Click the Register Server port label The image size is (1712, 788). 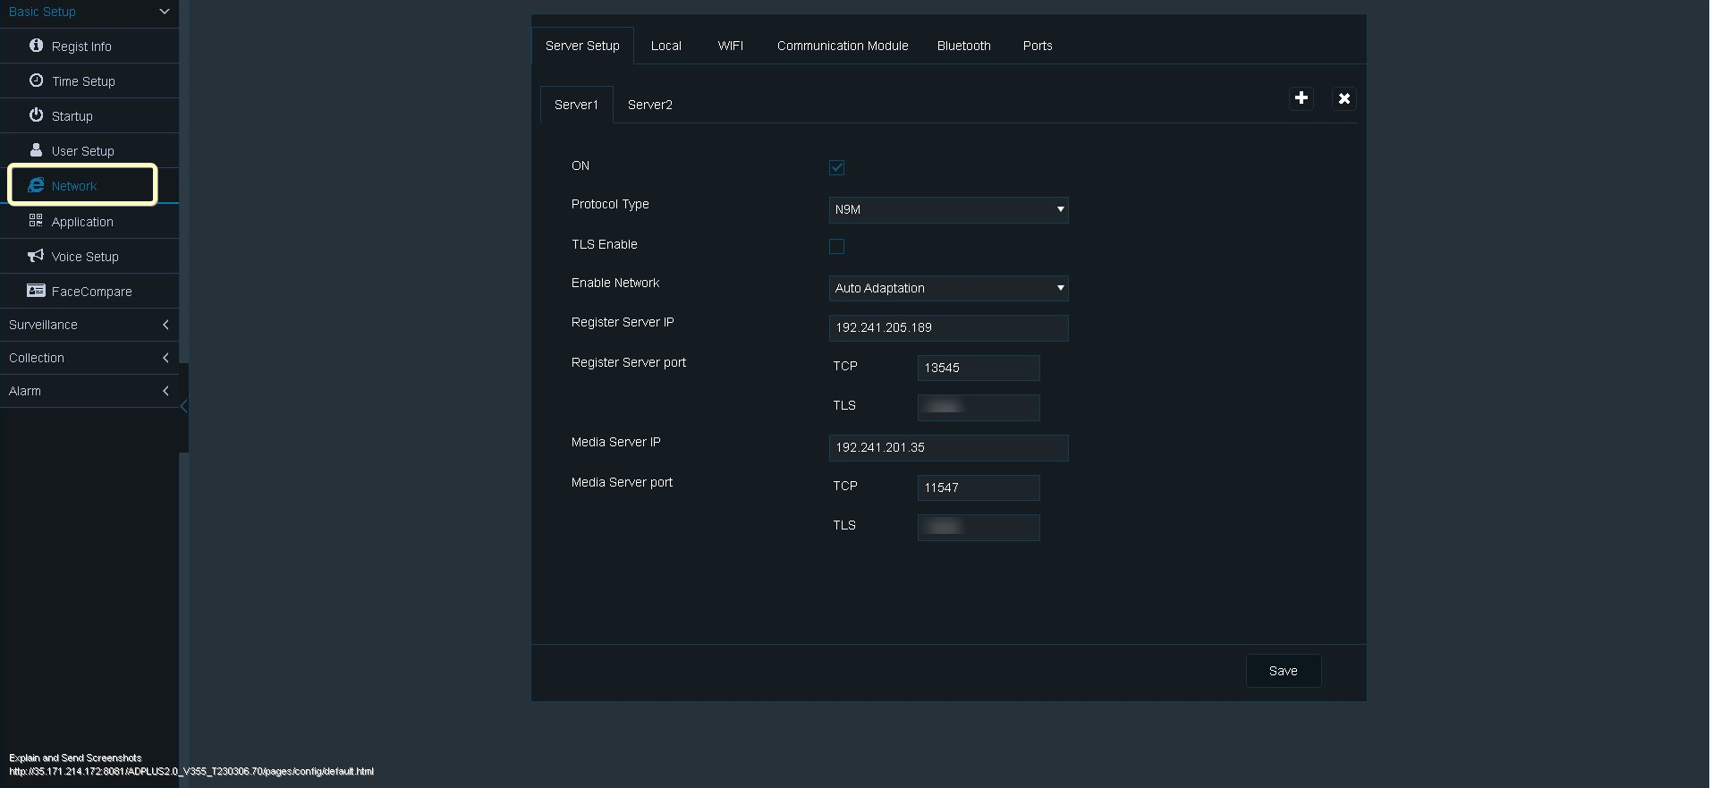click(x=629, y=362)
